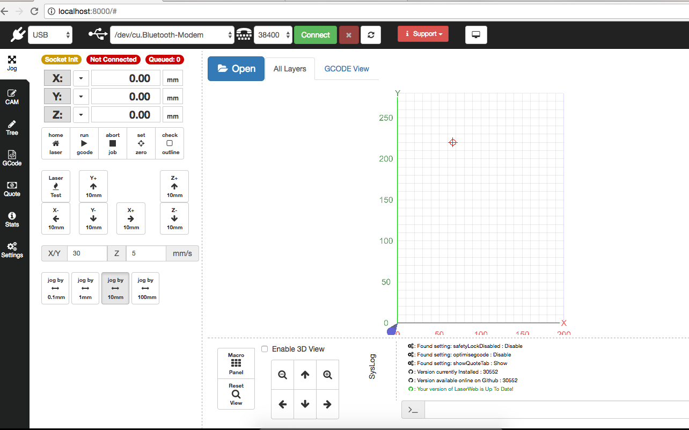Switch to All Layers tab
This screenshot has width=689, height=430.
[x=290, y=69]
